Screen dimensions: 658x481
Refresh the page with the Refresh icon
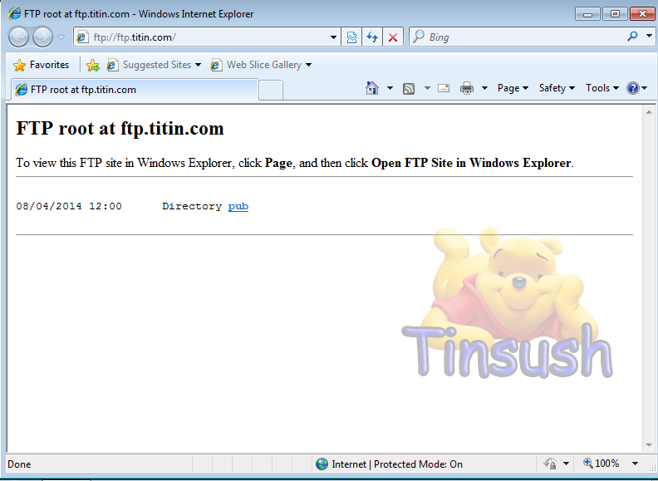pos(372,37)
